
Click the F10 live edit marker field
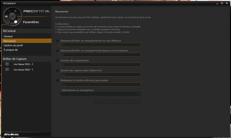coord(101,74)
